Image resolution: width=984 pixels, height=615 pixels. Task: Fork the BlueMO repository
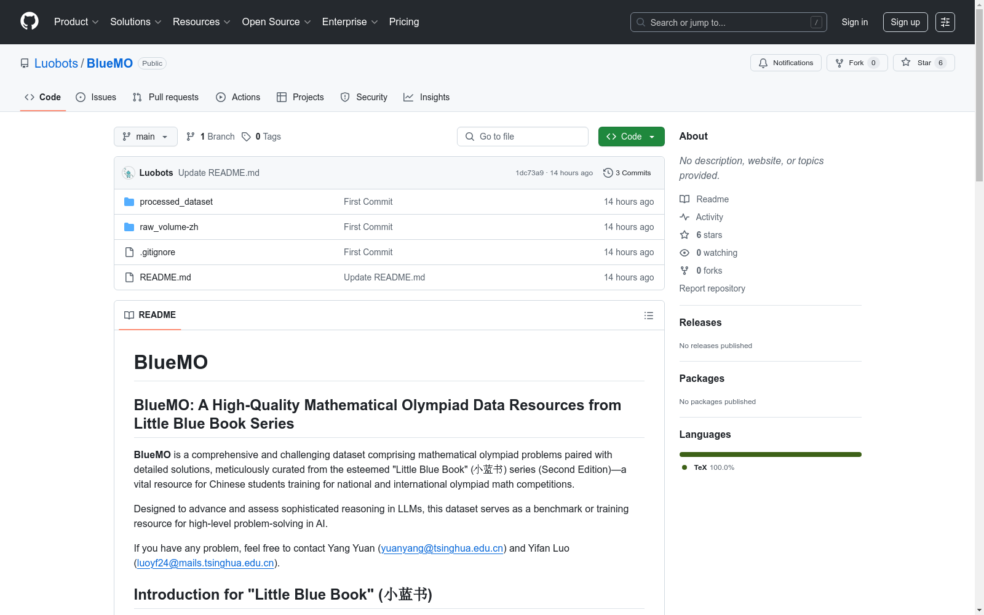click(857, 63)
